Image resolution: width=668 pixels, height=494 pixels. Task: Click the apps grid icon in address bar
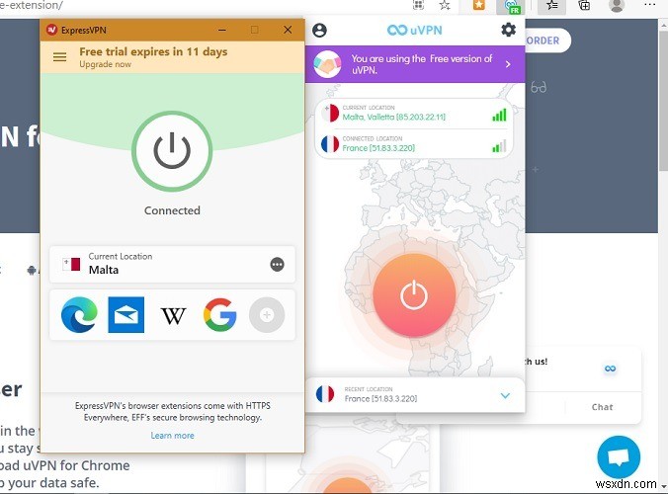(x=418, y=5)
